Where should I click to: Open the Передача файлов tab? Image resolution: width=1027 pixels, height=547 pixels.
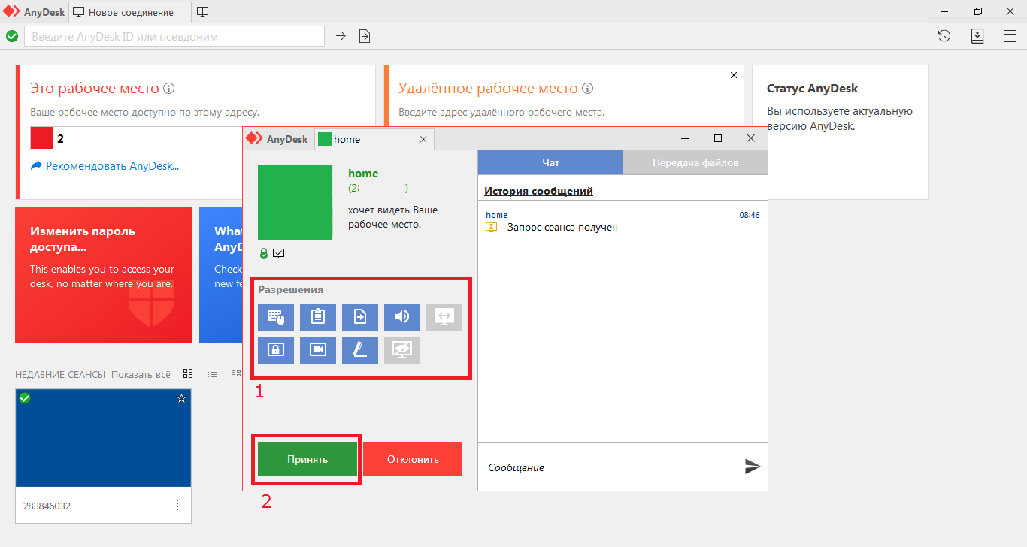tap(695, 162)
